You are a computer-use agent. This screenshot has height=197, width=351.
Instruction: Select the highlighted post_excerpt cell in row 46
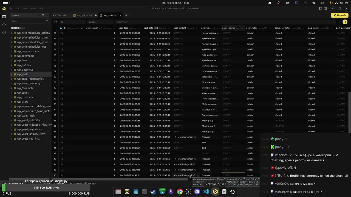pyautogui.click(x=233, y=175)
